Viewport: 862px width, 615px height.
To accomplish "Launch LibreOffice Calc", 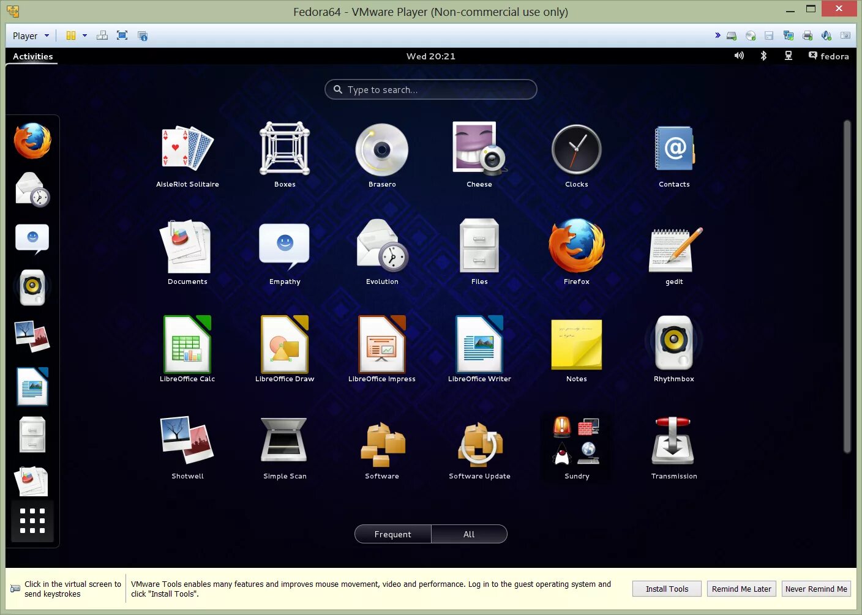I will tap(187, 350).
